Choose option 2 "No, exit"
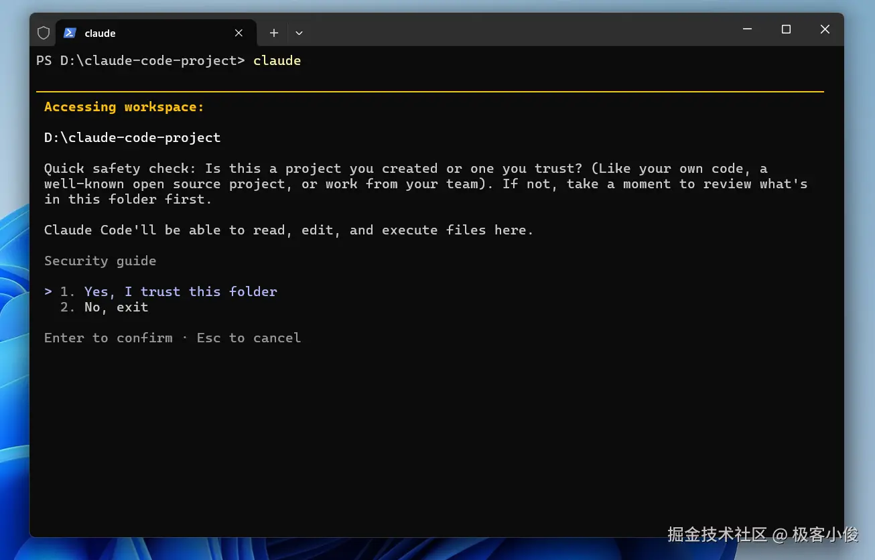The image size is (875, 560). (x=105, y=307)
